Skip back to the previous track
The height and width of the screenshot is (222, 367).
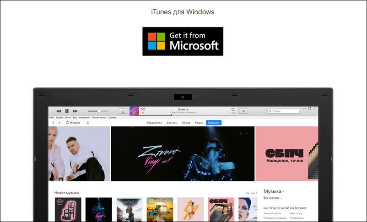point(59,111)
